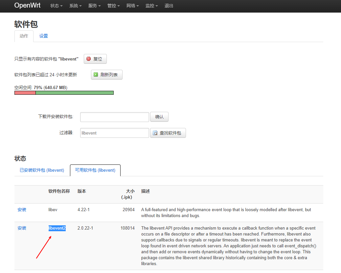
Task: Click the 过滤器 filter input field
Action: [x=114, y=133]
